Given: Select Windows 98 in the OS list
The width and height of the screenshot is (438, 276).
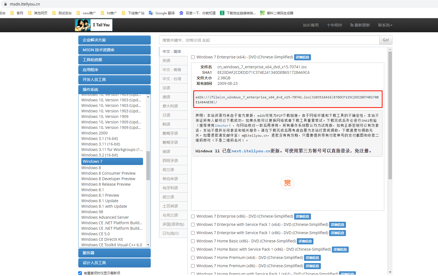Looking at the screenshot, I should point(92,212).
